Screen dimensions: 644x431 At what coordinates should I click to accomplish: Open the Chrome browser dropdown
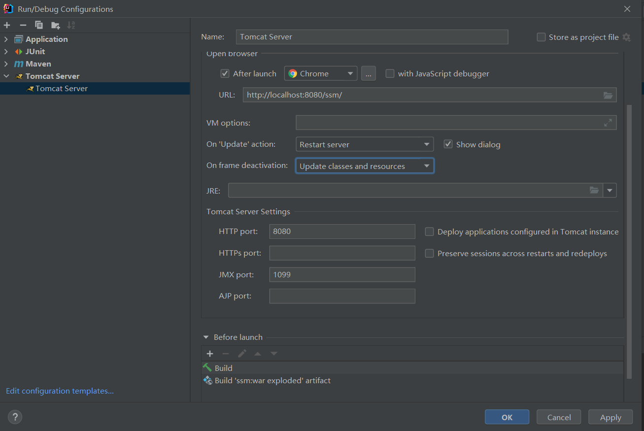tap(321, 73)
